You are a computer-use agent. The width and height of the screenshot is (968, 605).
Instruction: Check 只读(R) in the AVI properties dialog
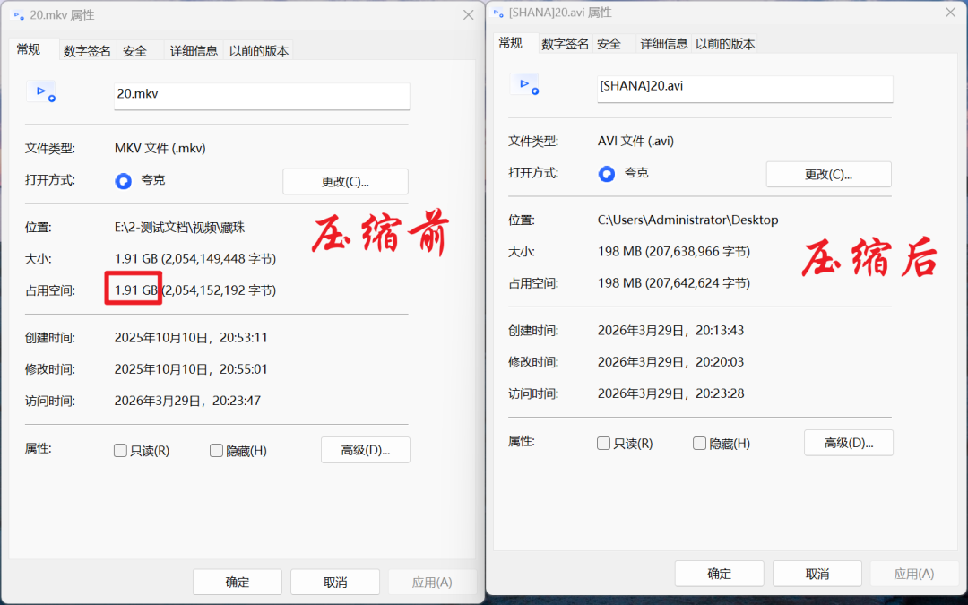point(603,443)
